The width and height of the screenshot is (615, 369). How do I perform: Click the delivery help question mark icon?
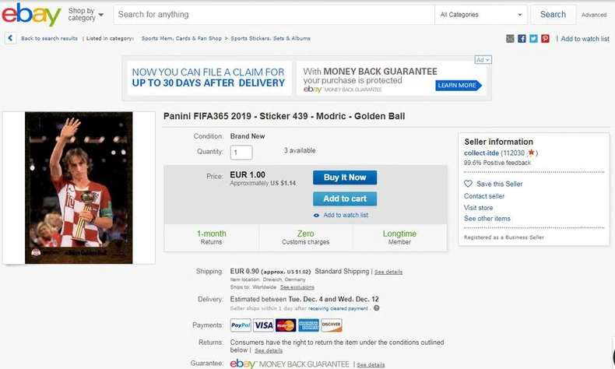(376, 307)
